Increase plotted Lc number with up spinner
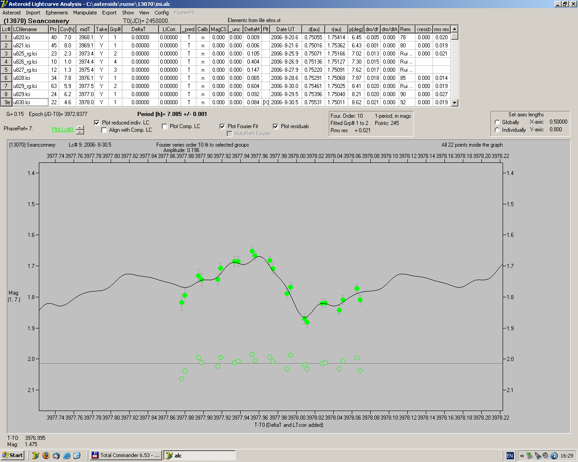The image size is (578, 462). click(80, 128)
